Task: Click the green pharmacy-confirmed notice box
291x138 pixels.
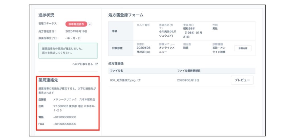Action: (68, 51)
